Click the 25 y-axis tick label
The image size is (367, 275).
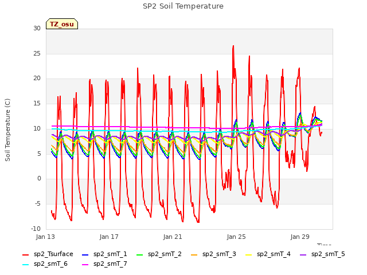pos(37,53)
